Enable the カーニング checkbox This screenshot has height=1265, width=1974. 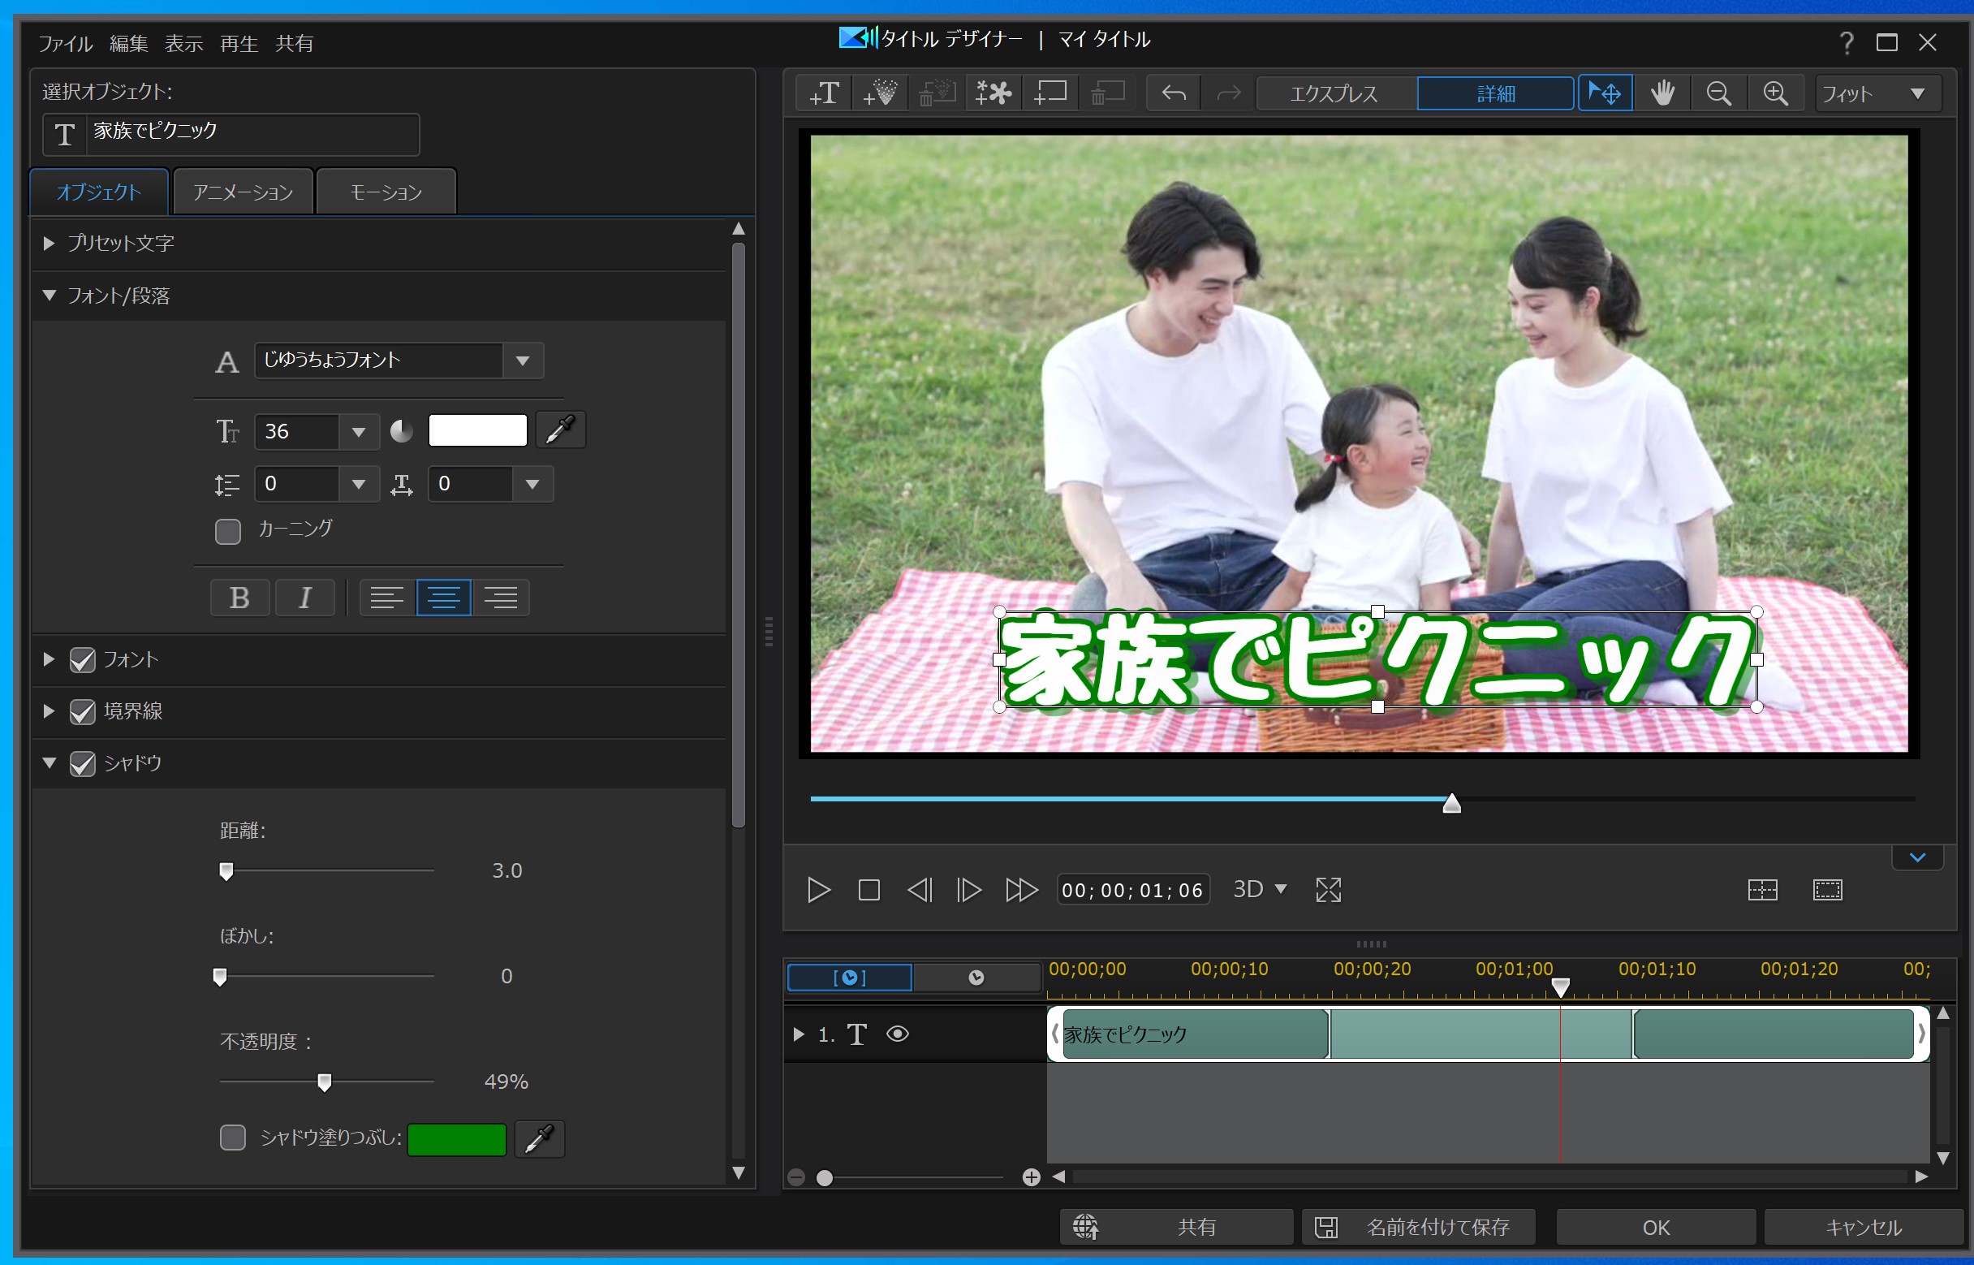[x=228, y=531]
